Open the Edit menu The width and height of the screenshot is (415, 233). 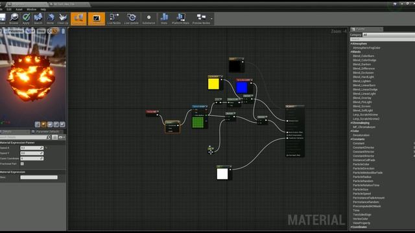(x=9, y=10)
